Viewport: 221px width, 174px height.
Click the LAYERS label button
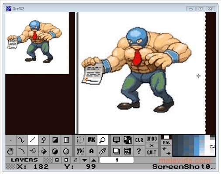pyautogui.click(x=24, y=160)
